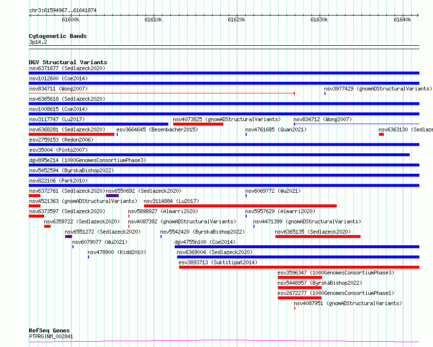Click the nsv6069772 (Wu2021) label

coord(273,191)
